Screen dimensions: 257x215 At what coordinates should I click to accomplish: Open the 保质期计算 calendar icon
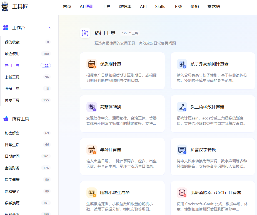pyautogui.click(x=92, y=64)
